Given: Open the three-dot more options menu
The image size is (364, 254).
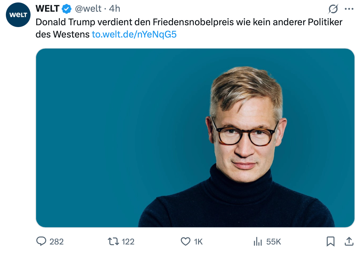Looking at the screenshot, I should click(349, 9).
